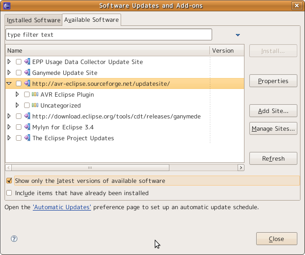Sort by the Name column header
The image size is (305, 255).
coord(107,51)
